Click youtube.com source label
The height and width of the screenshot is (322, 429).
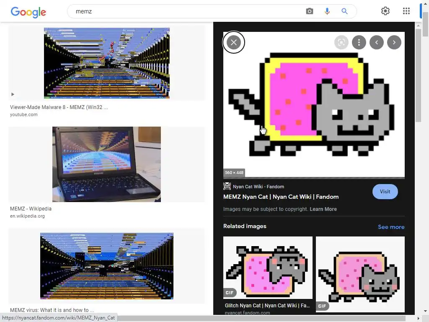point(24,115)
